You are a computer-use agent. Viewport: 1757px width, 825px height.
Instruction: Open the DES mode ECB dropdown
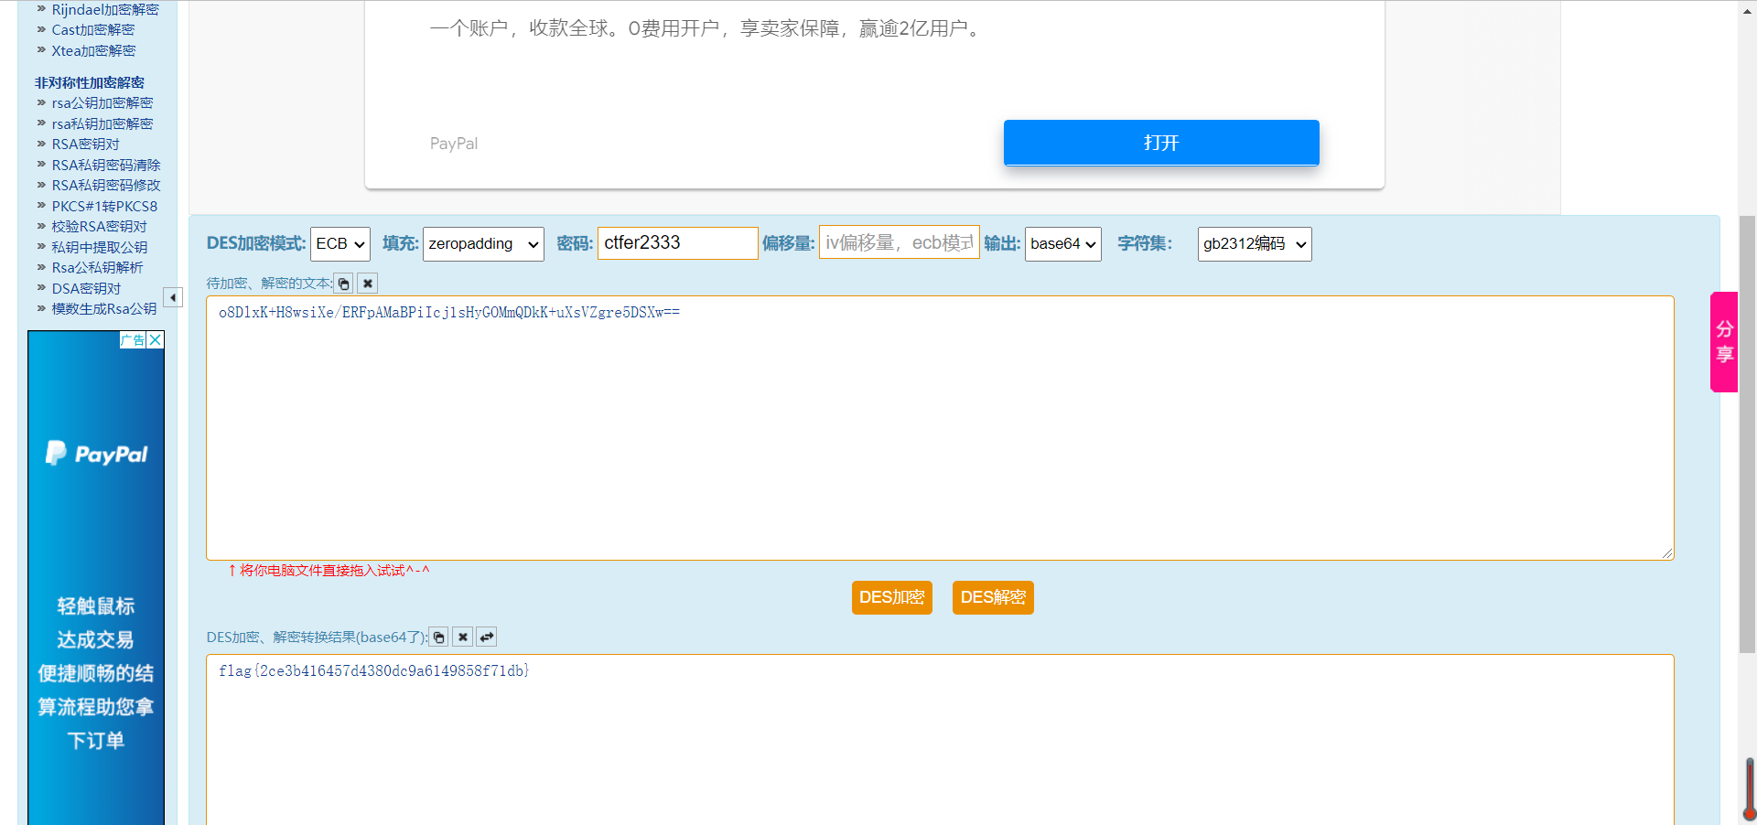(x=340, y=244)
